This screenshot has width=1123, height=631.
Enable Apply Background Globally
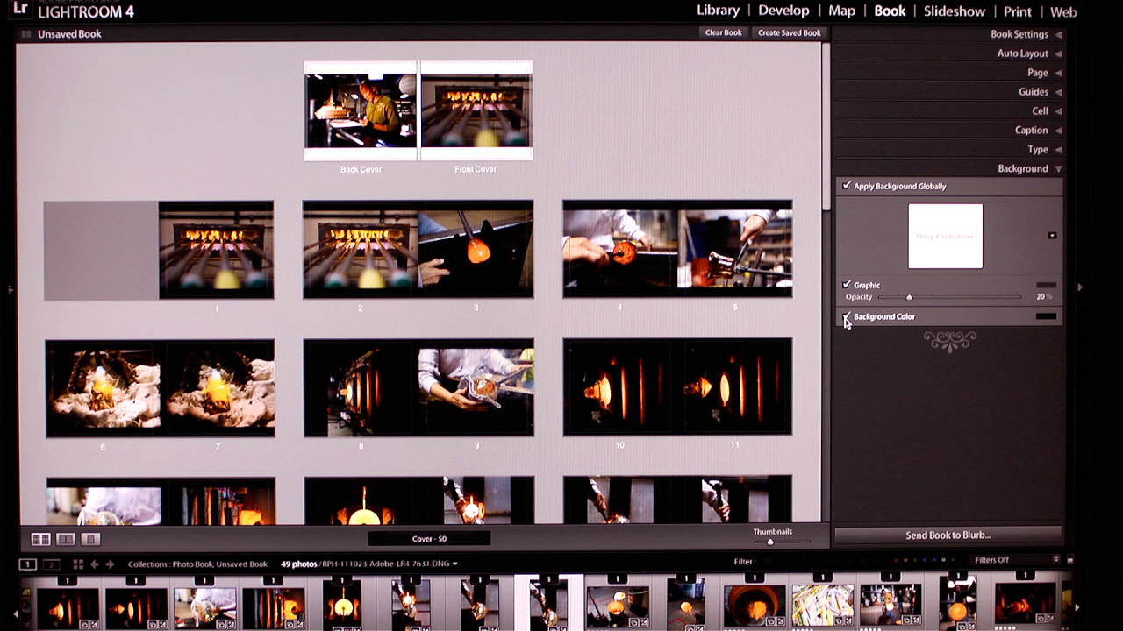pos(847,186)
